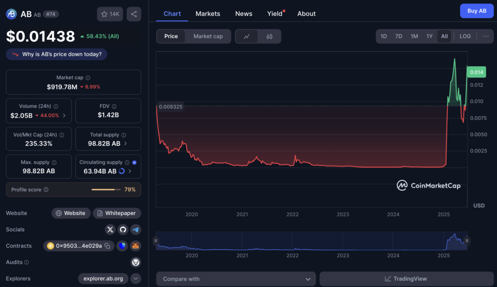Open chart in TradingView
497x287 pixels.
point(406,279)
